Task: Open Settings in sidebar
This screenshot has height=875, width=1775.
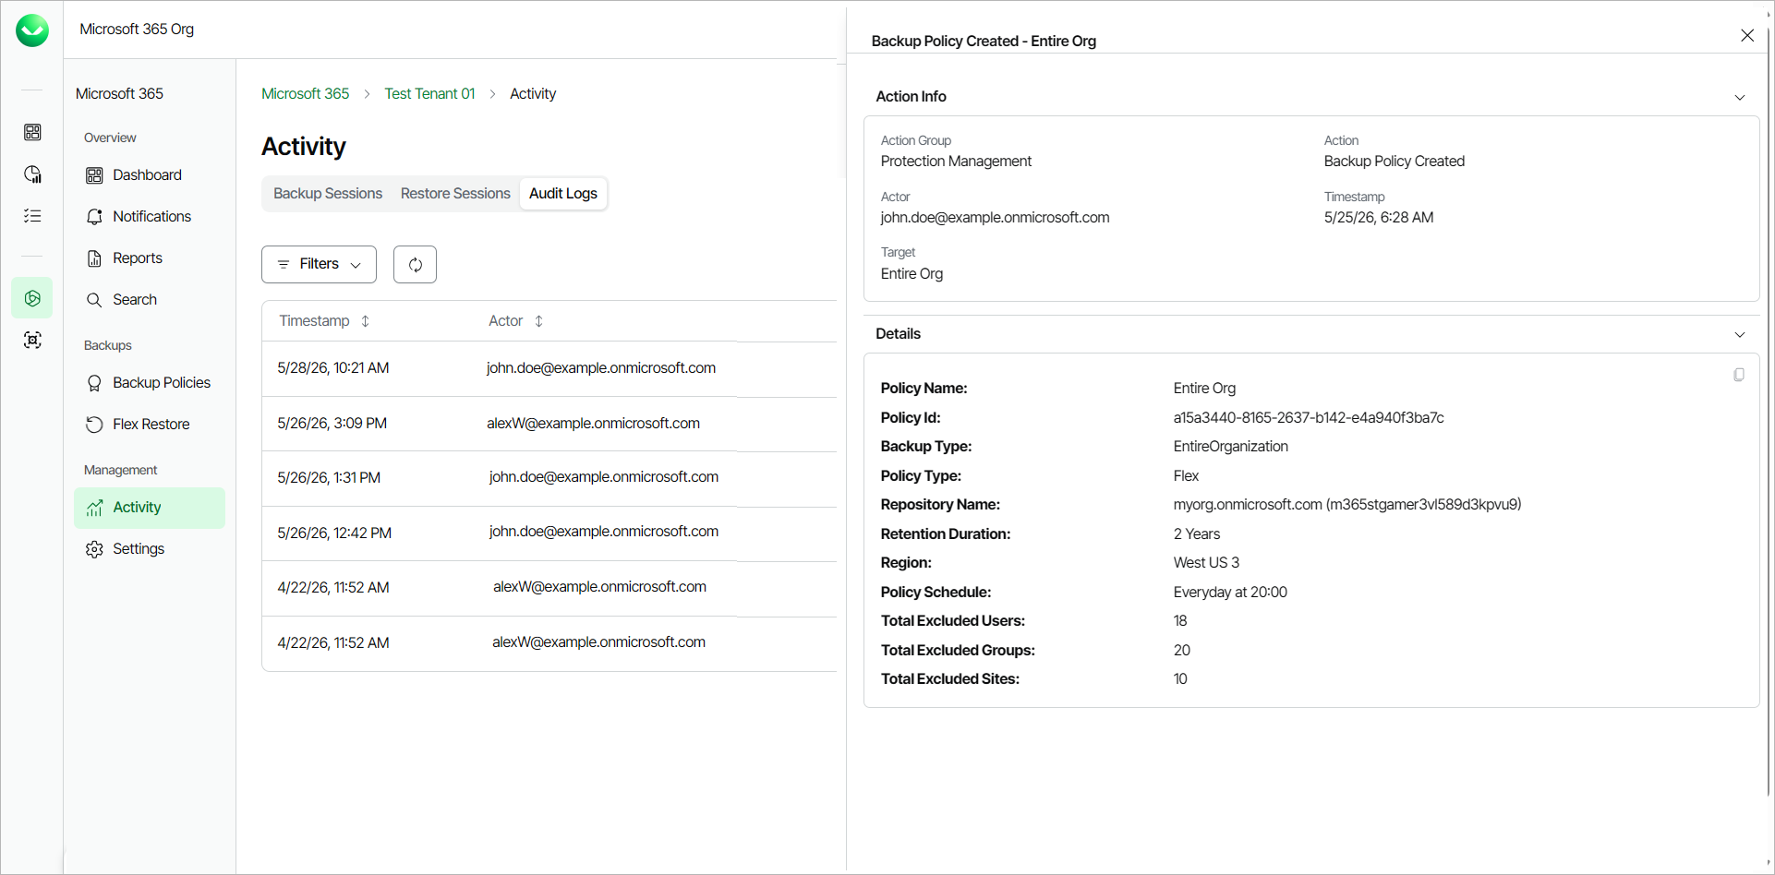Action: [150, 549]
